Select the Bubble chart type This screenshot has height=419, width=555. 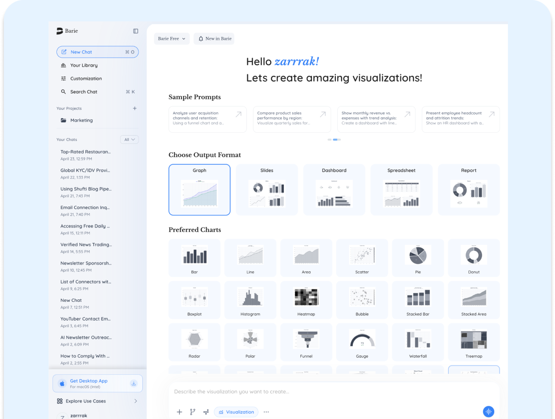tap(362, 300)
